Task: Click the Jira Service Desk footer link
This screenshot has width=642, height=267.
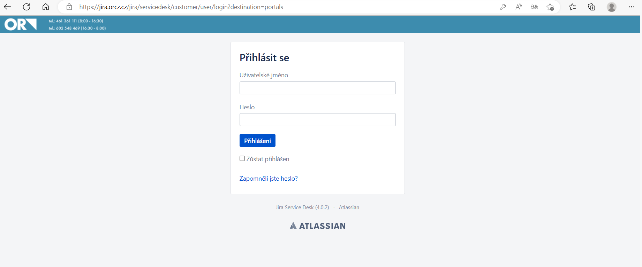Action: click(302, 207)
